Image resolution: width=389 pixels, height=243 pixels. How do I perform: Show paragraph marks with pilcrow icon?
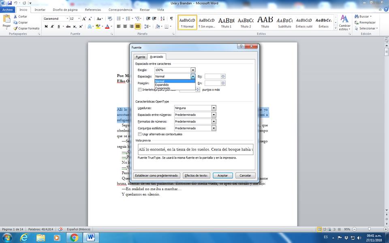coord(171,19)
